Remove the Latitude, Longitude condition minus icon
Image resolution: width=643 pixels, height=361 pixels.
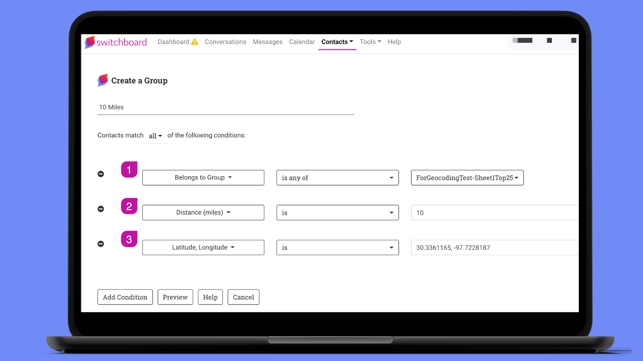coord(101,243)
